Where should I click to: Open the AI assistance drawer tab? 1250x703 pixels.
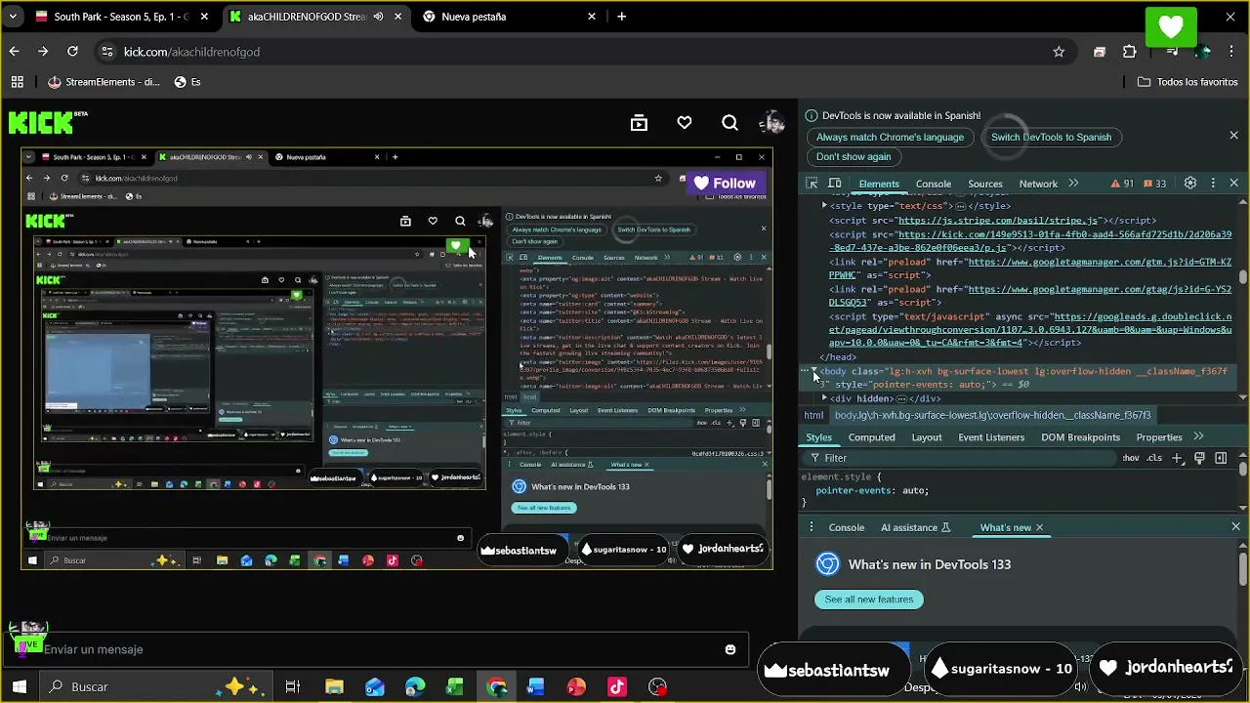click(916, 528)
